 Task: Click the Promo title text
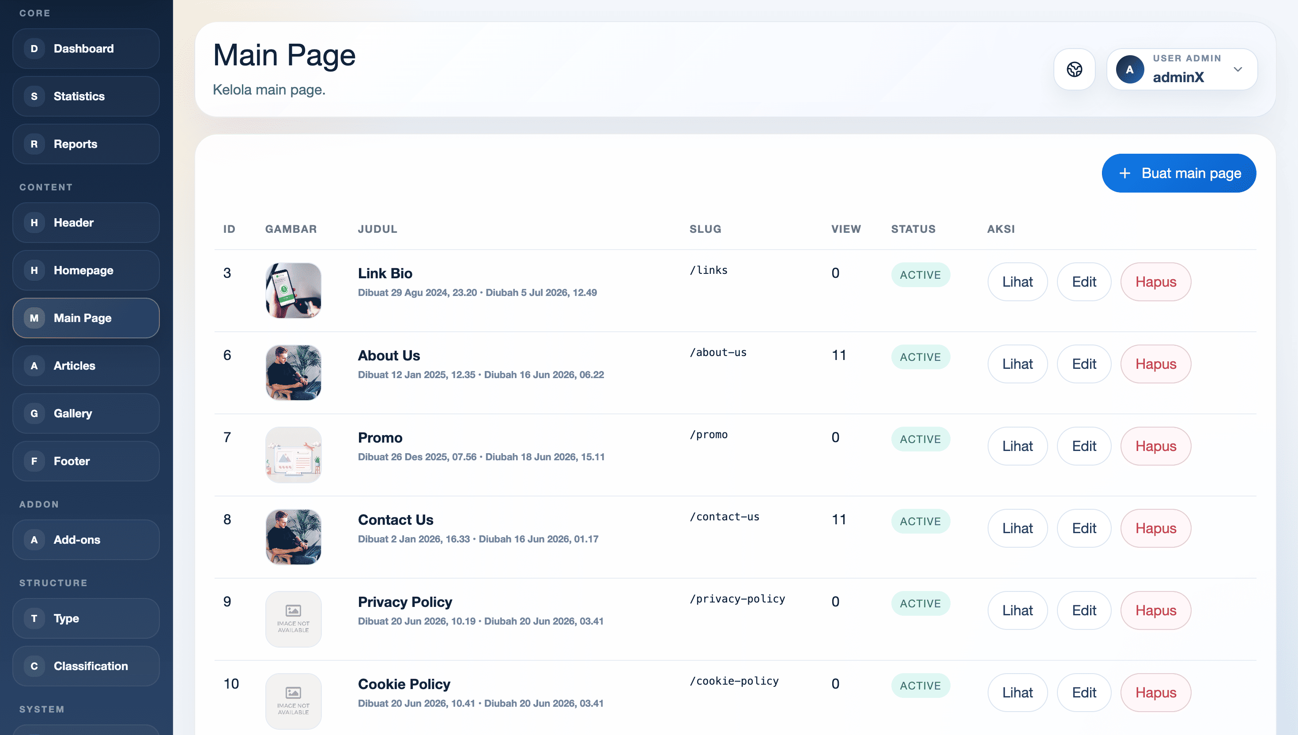pyautogui.click(x=380, y=438)
